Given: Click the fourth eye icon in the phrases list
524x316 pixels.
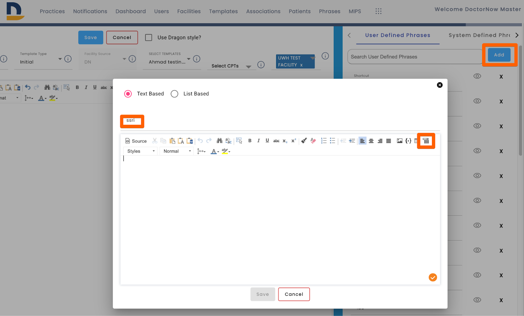Looking at the screenshot, I should pos(477,151).
